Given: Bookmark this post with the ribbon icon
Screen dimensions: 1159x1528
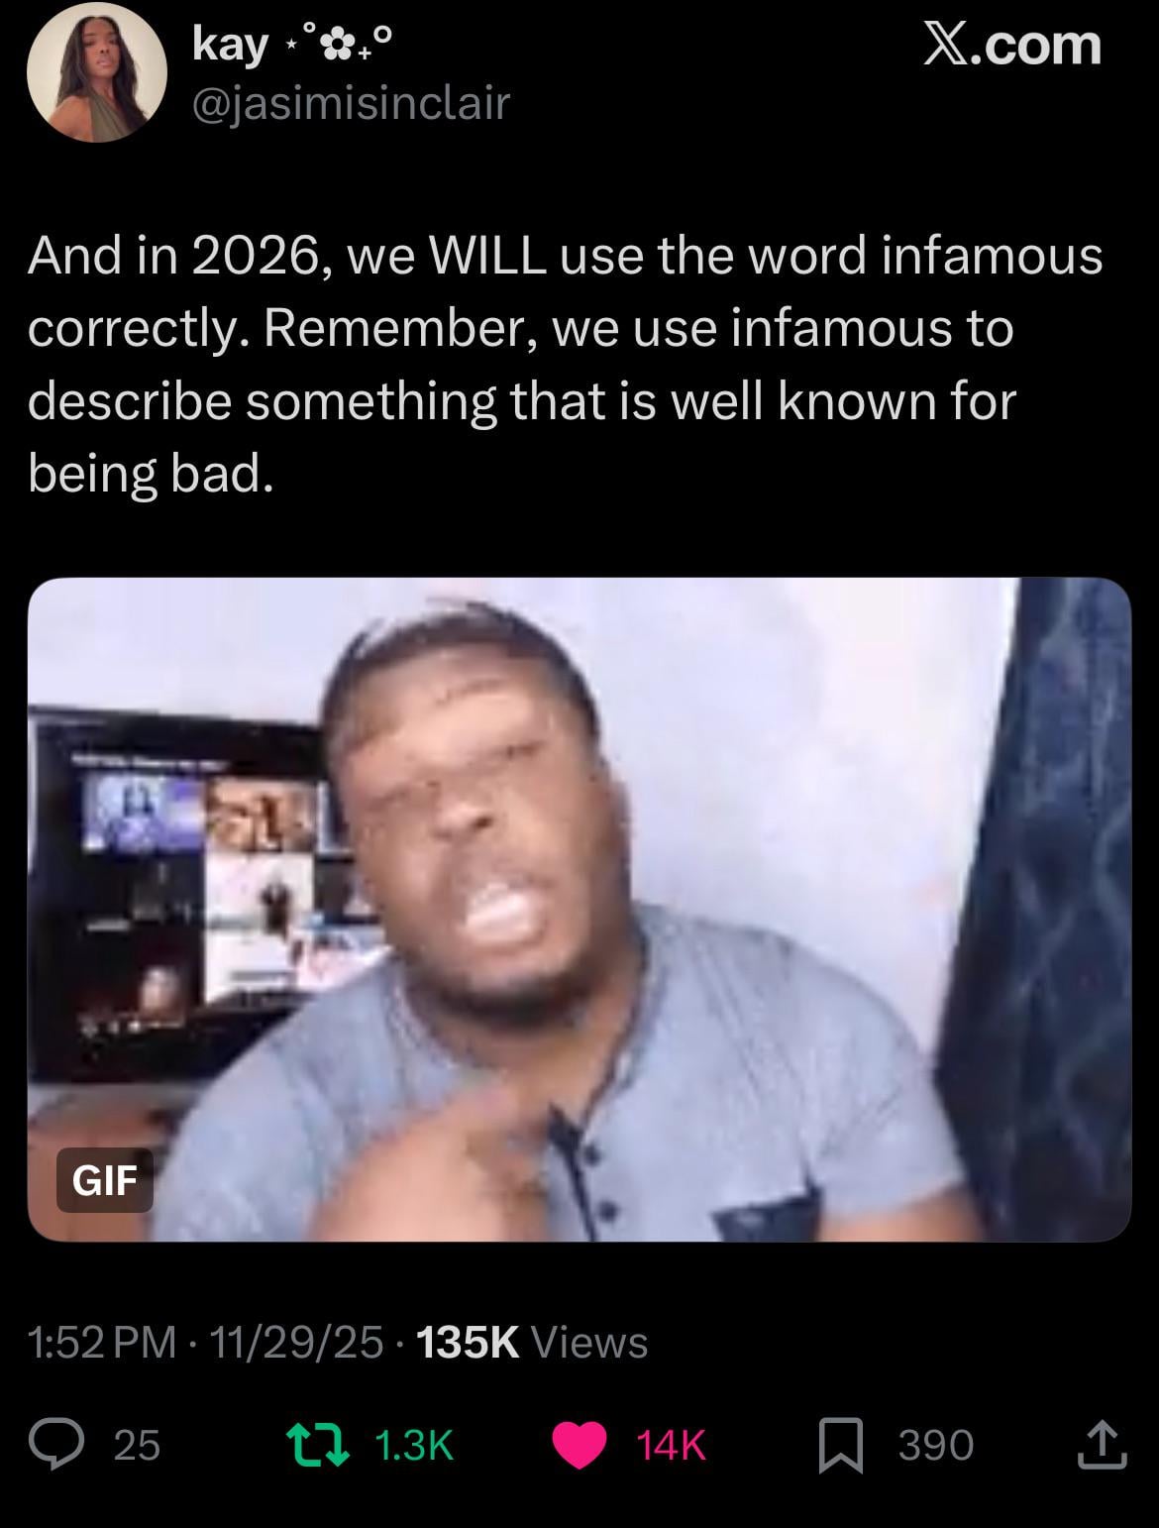Looking at the screenshot, I should (x=842, y=1446).
